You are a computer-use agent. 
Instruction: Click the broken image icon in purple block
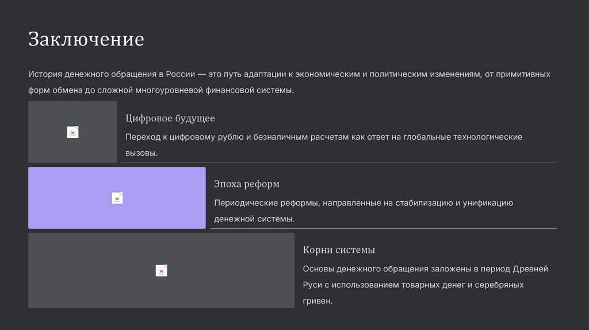(117, 198)
